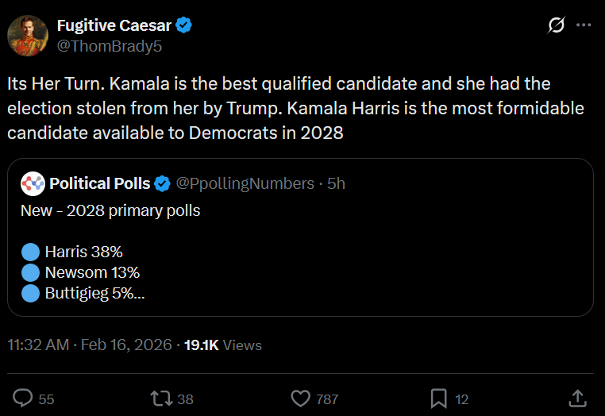Click the Grok explain icon

(x=557, y=25)
